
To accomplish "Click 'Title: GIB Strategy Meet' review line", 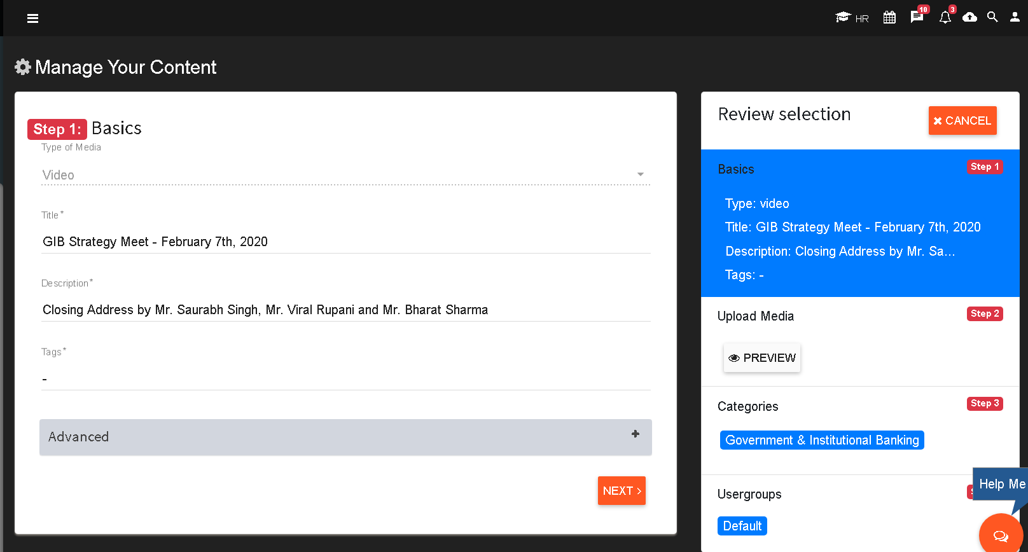I will 853,227.
